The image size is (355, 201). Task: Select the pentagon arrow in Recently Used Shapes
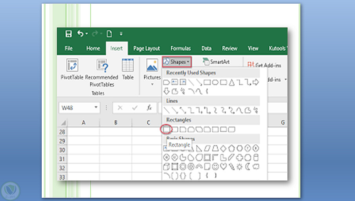pos(166,82)
